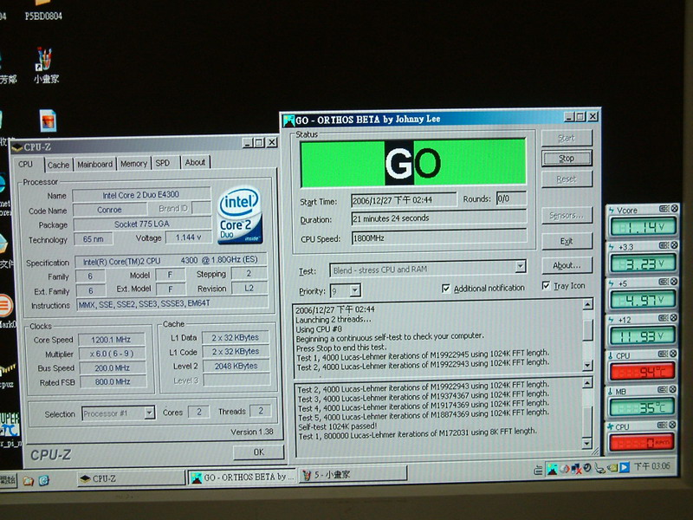The width and height of the screenshot is (693, 520).
Task: Click the Instructions value MMX, SSE, SSE2, SSE3, SSSE3, EM64T
Action: coord(172,304)
